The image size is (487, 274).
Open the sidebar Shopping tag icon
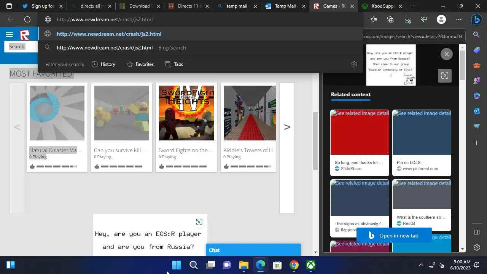476,50
